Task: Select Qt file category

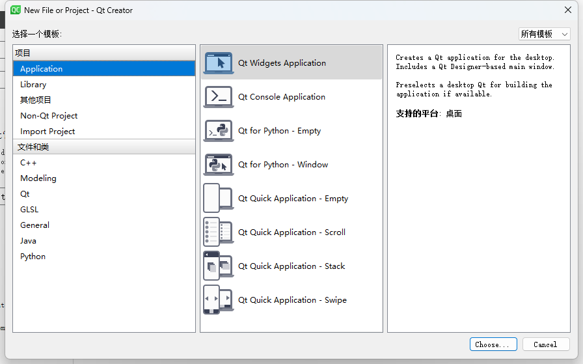Action: [x=104, y=194]
